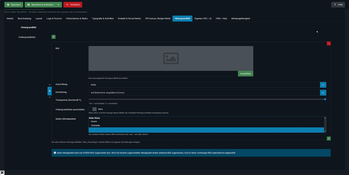The image size is (349, 175).
Task: Click the Seiten list scroll down arrow
Action: [x=325, y=131]
